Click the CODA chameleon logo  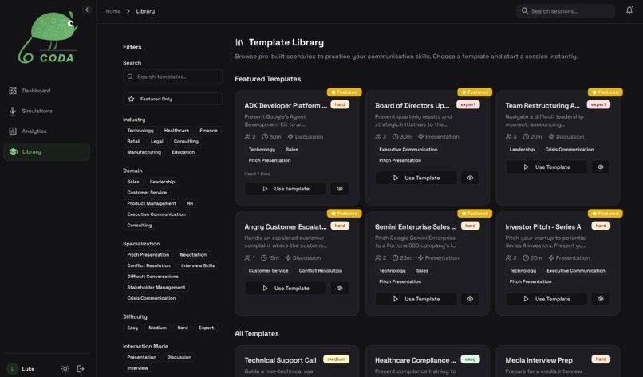[x=48, y=37]
